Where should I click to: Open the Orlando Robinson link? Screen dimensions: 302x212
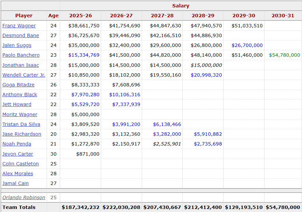[x=24, y=197]
